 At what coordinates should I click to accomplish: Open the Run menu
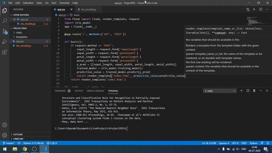54,3
